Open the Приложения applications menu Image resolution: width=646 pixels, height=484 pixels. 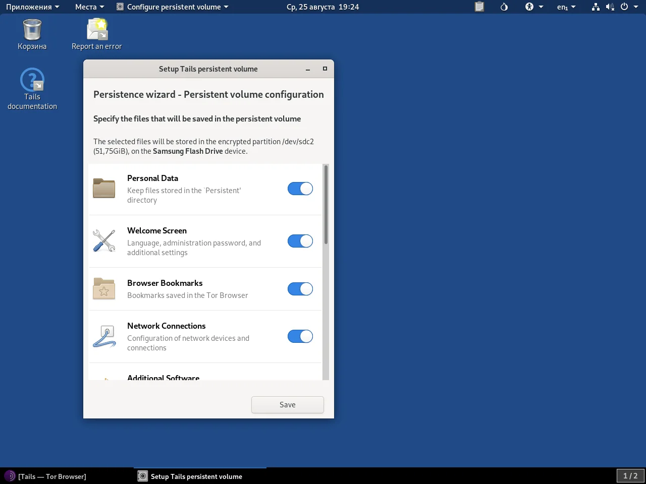32,7
